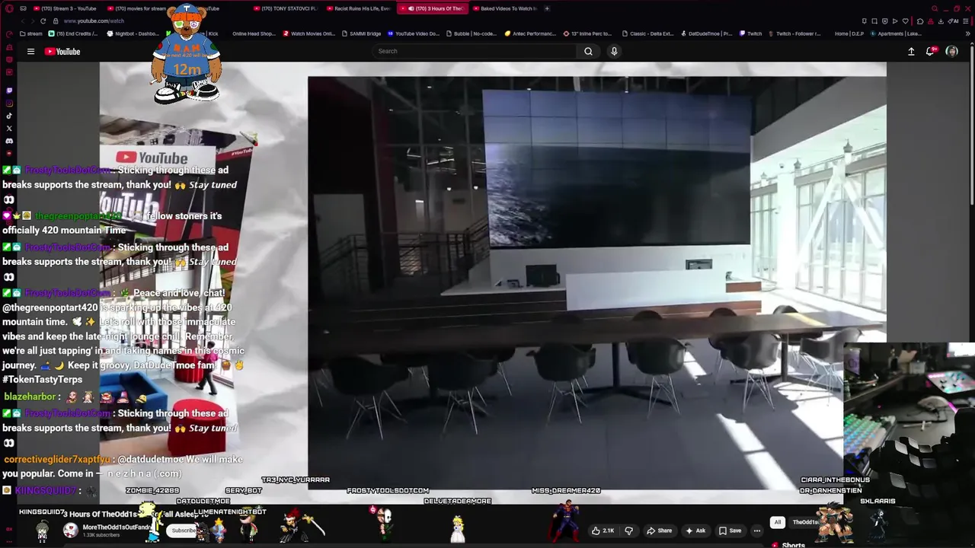Open X in the browser sidebar
Viewport: 975px width, 548px height.
(x=9, y=129)
